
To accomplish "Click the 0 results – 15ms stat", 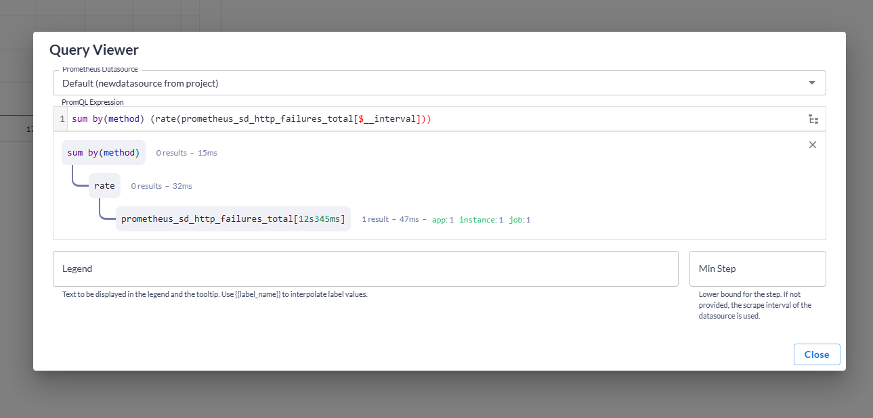I will (x=186, y=153).
